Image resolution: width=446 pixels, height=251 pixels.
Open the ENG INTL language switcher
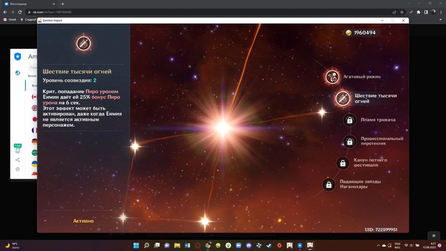coord(398,245)
